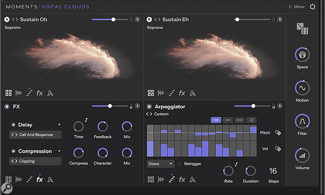Viewport: 325px width, 195px height.
Task: Click the Volume macro knob
Action: pos(302,155)
